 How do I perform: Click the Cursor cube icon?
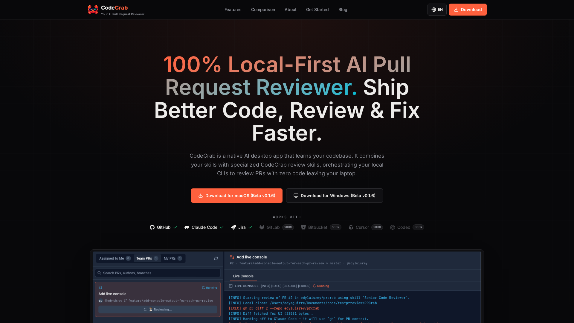click(351, 227)
